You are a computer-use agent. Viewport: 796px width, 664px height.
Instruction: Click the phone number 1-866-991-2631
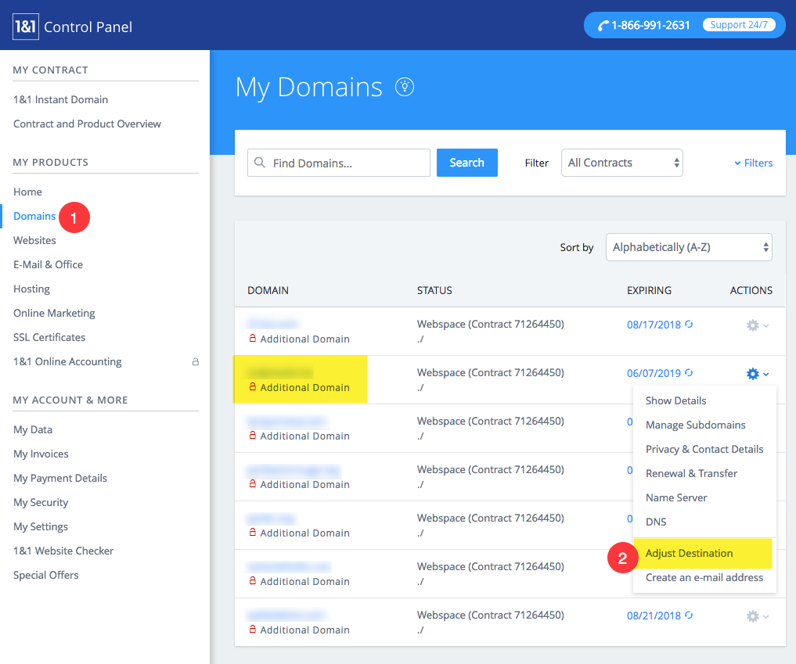[650, 25]
